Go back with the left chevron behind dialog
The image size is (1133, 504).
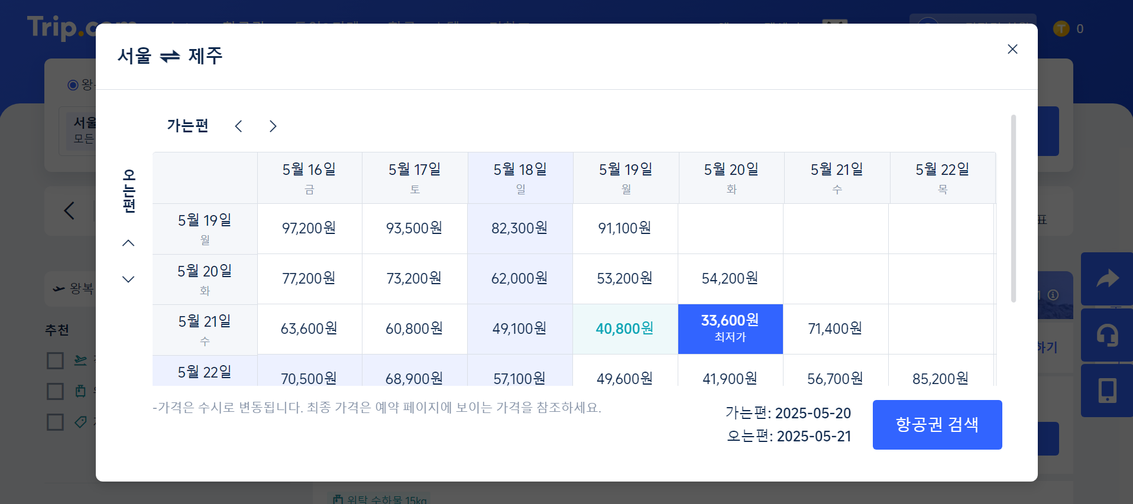pos(69,210)
